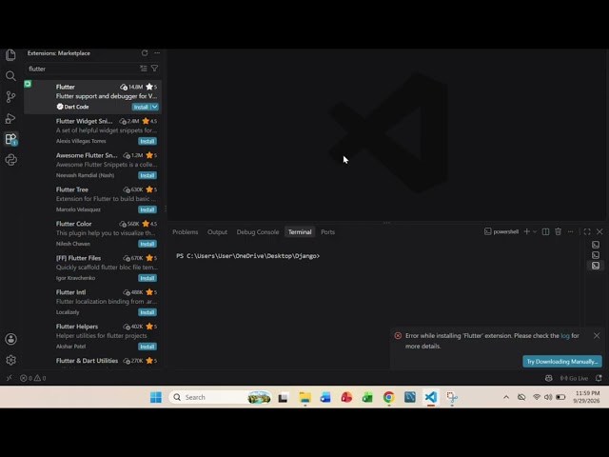Open Flutter & Dart Utilities extension entry
Image resolution: width=609 pixels, height=457 pixels.
(x=93, y=362)
